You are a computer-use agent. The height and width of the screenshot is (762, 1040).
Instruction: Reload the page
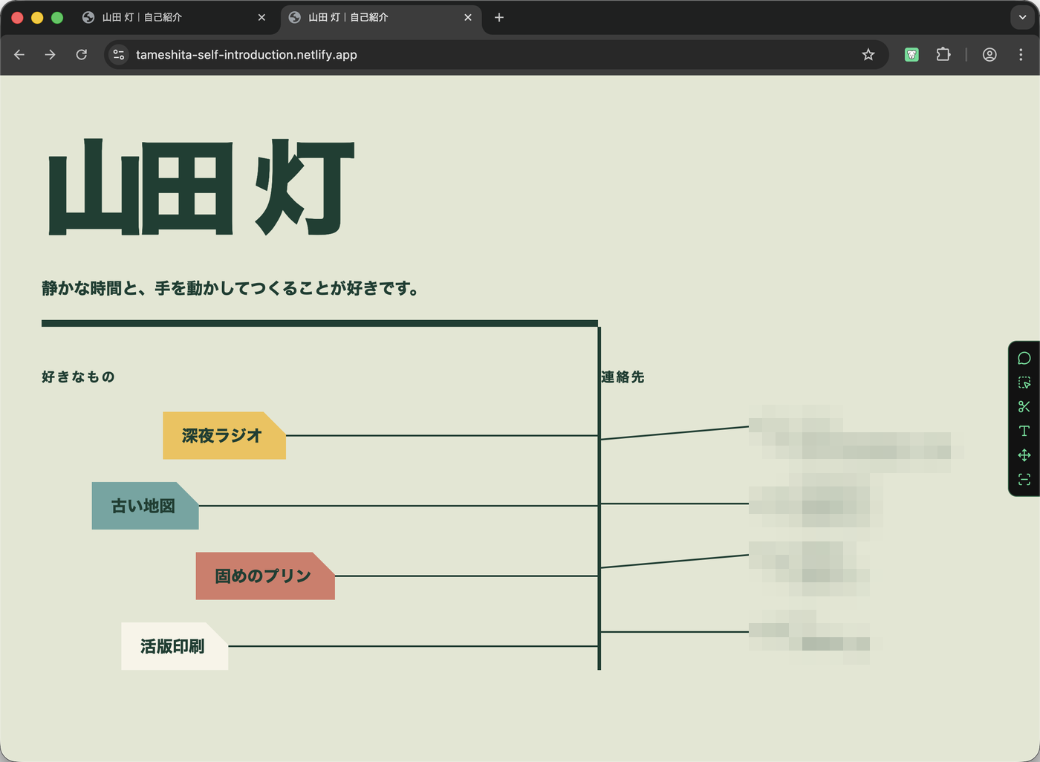coord(82,54)
